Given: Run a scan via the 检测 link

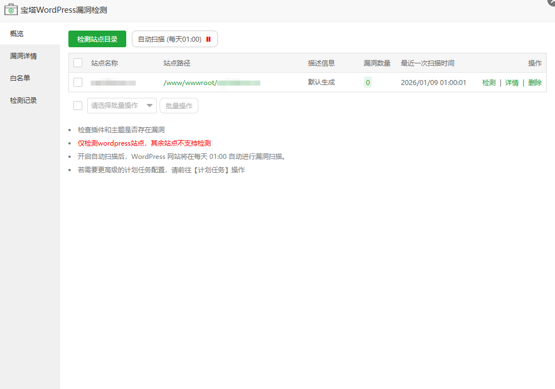Looking at the screenshot, I should [x=488, y=82].
